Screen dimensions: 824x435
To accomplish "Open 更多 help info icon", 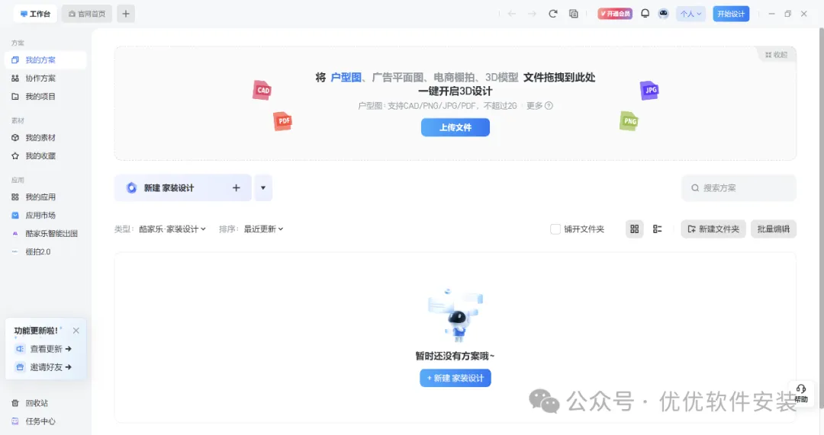I will [549, 105].
